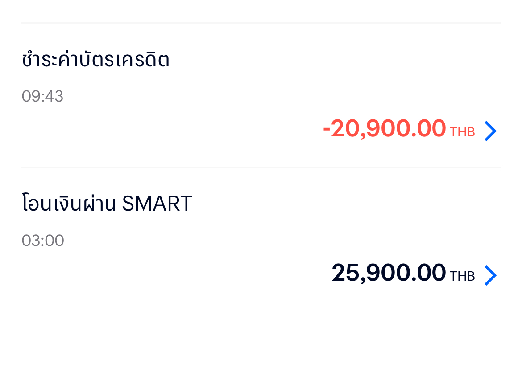Click the word SMART in transfer title
The width and height of the screenshot is (522, 376).
[157, 204]
